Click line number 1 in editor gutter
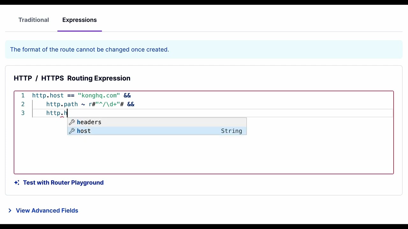This screenshot has height=229, width=408. pyautogui.click(x=23, y=95)
